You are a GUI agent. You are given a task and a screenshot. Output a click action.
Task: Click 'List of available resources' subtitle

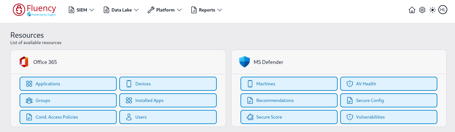(36, 43)
